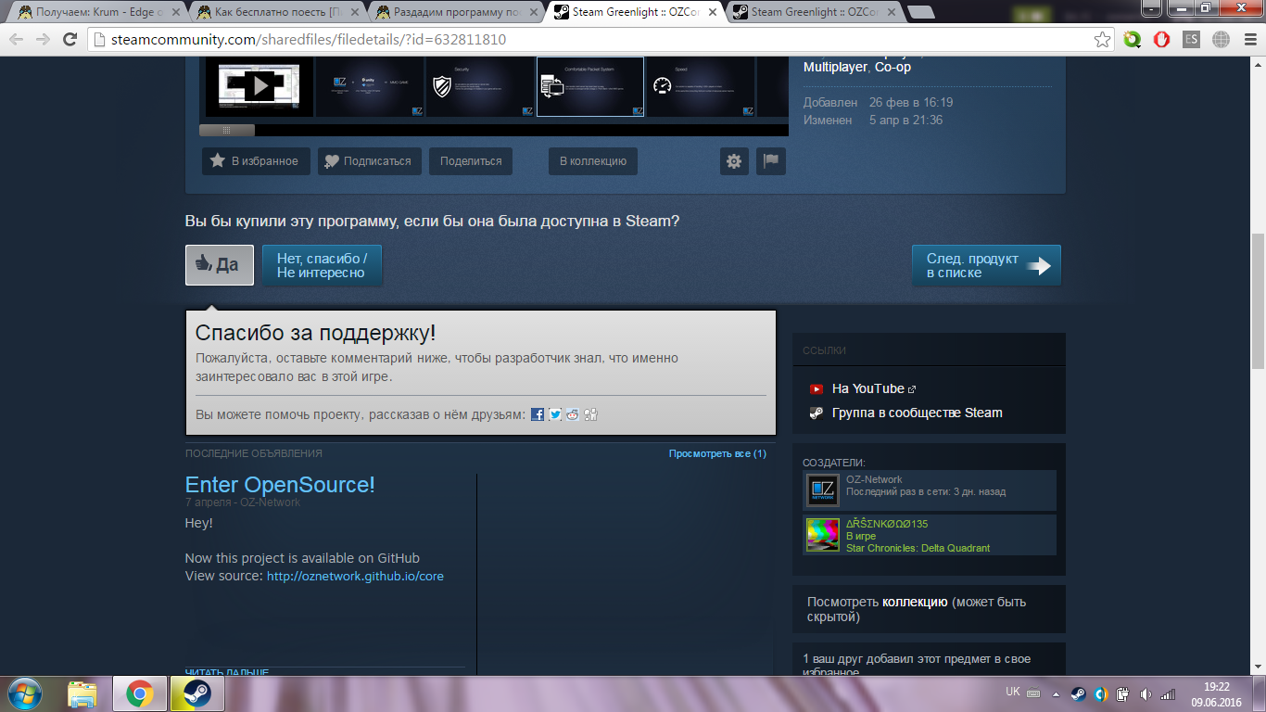1266x712 pixels.
Task: Click the network signal tray icon
Action: tap(1168, 693)
